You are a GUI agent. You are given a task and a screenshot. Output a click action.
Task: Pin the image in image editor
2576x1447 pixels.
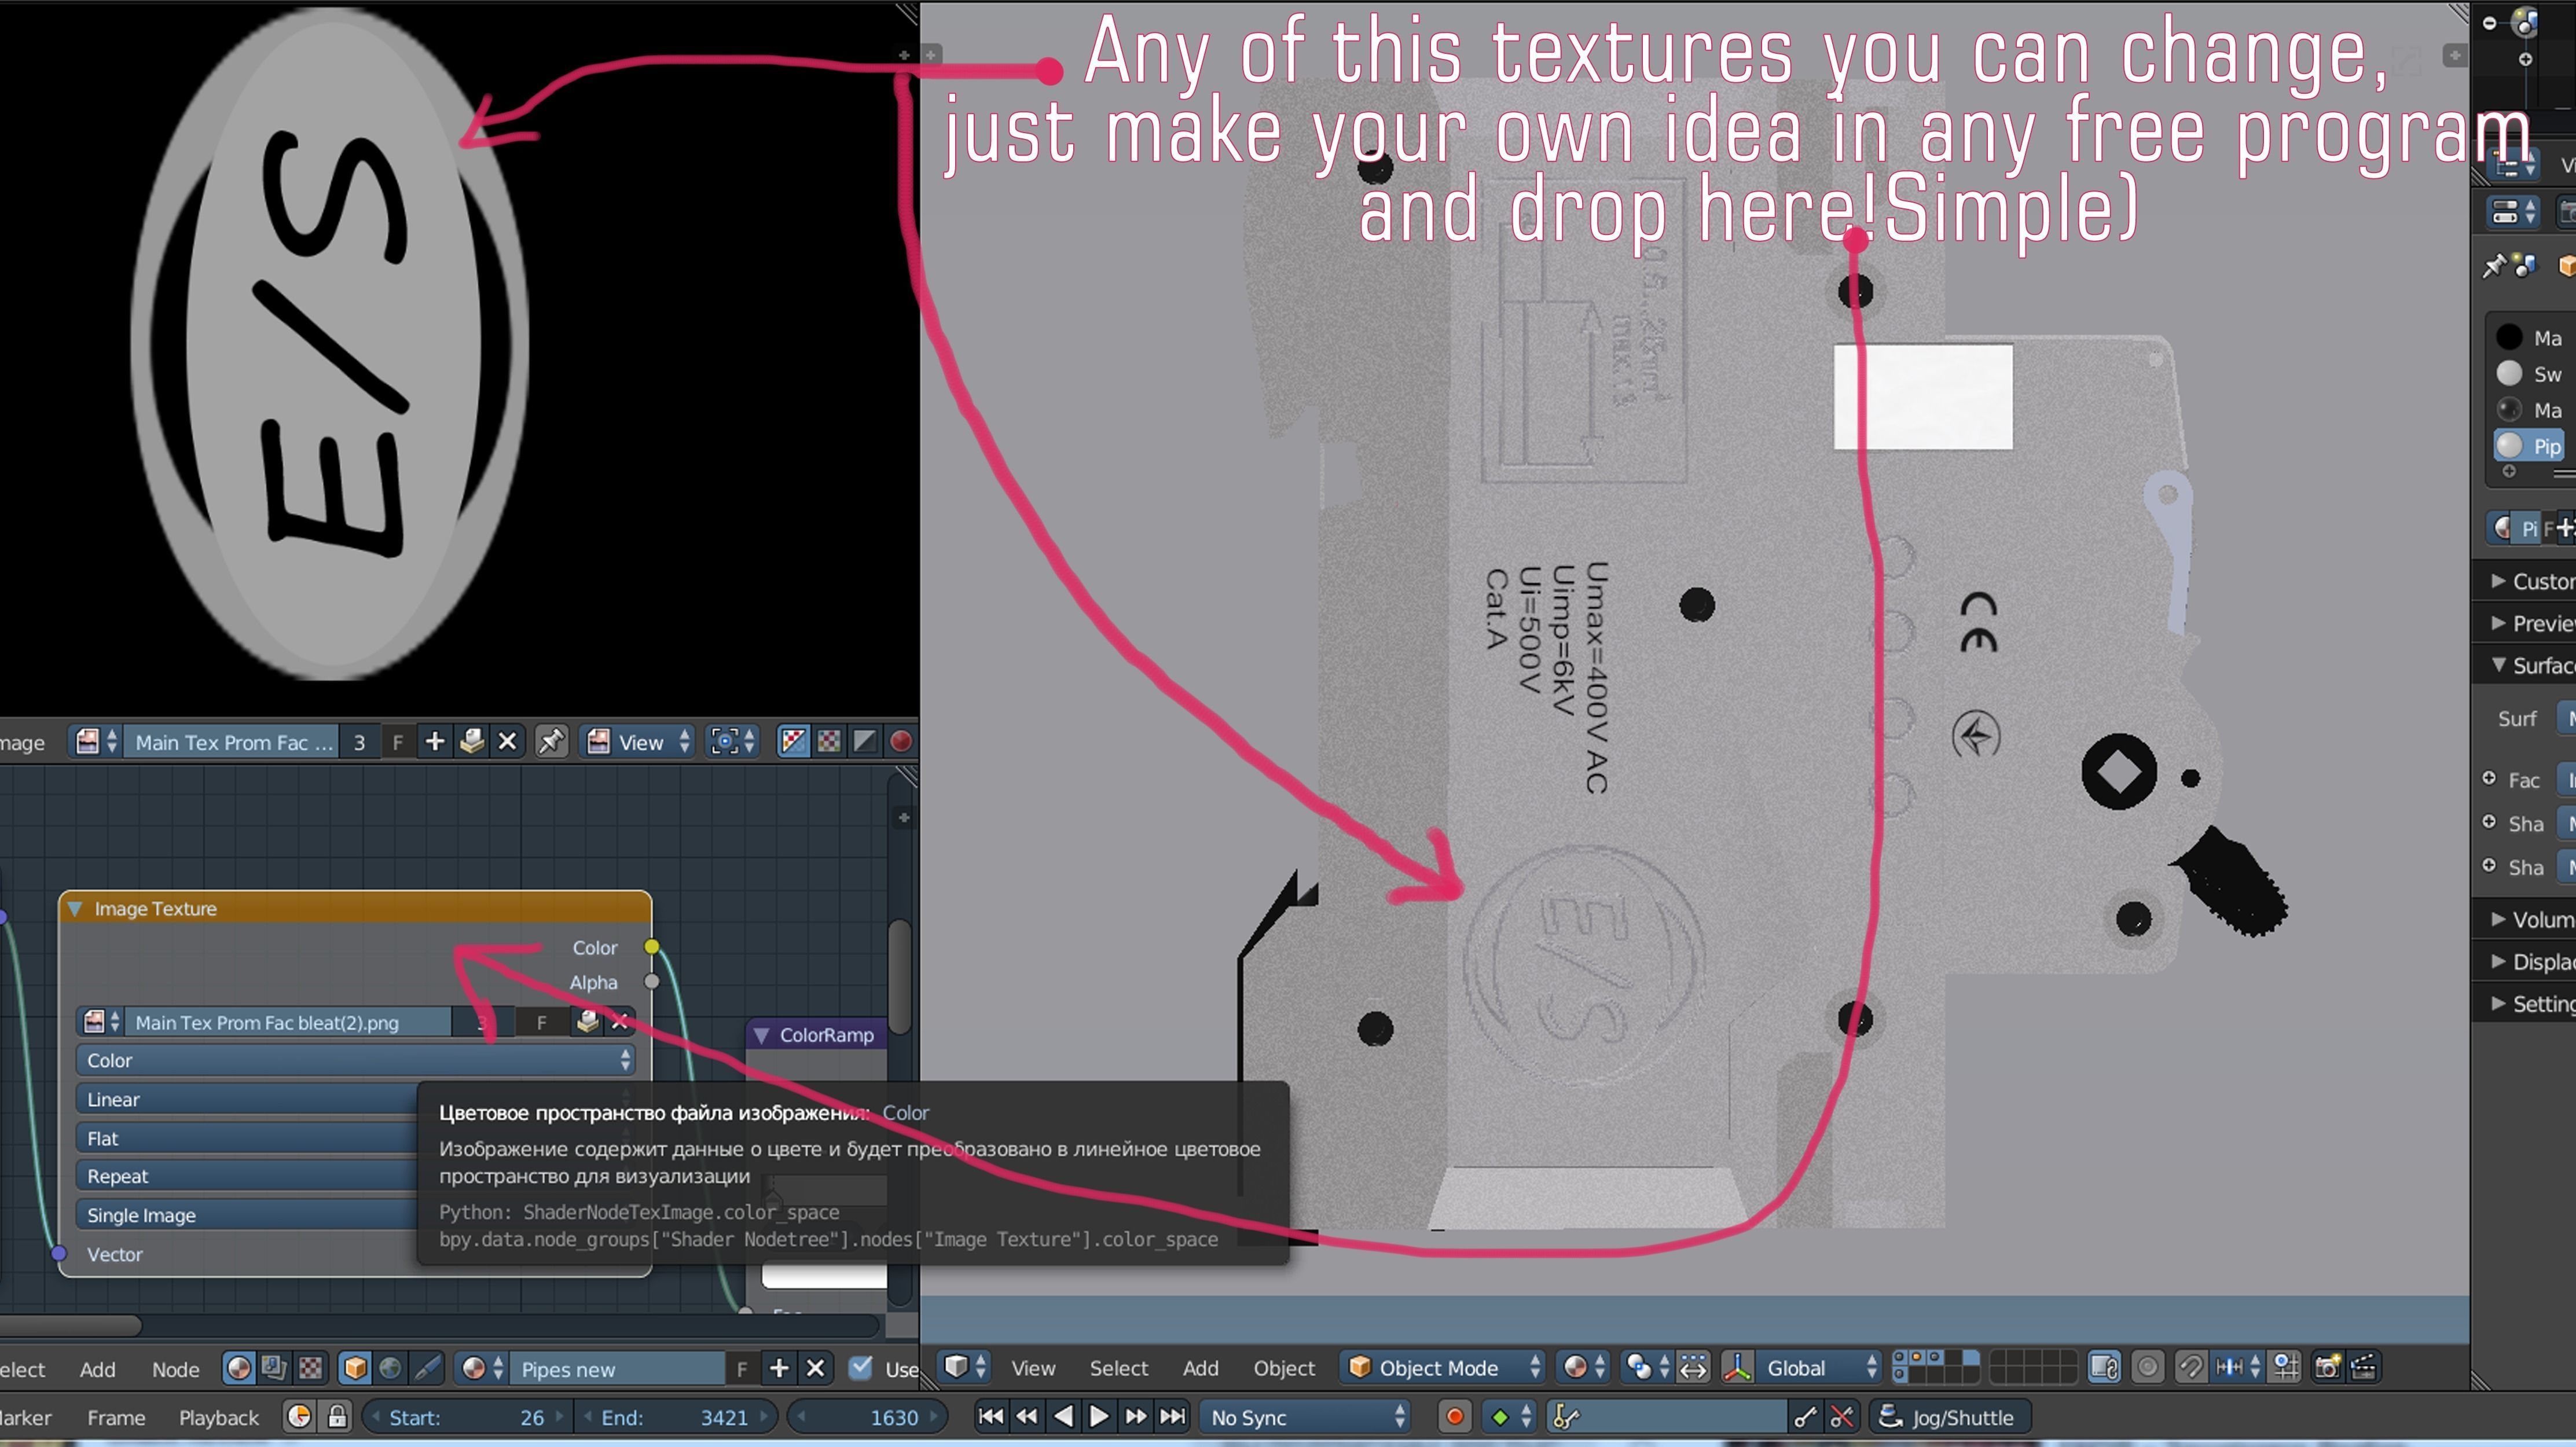(x=551, y=741)
